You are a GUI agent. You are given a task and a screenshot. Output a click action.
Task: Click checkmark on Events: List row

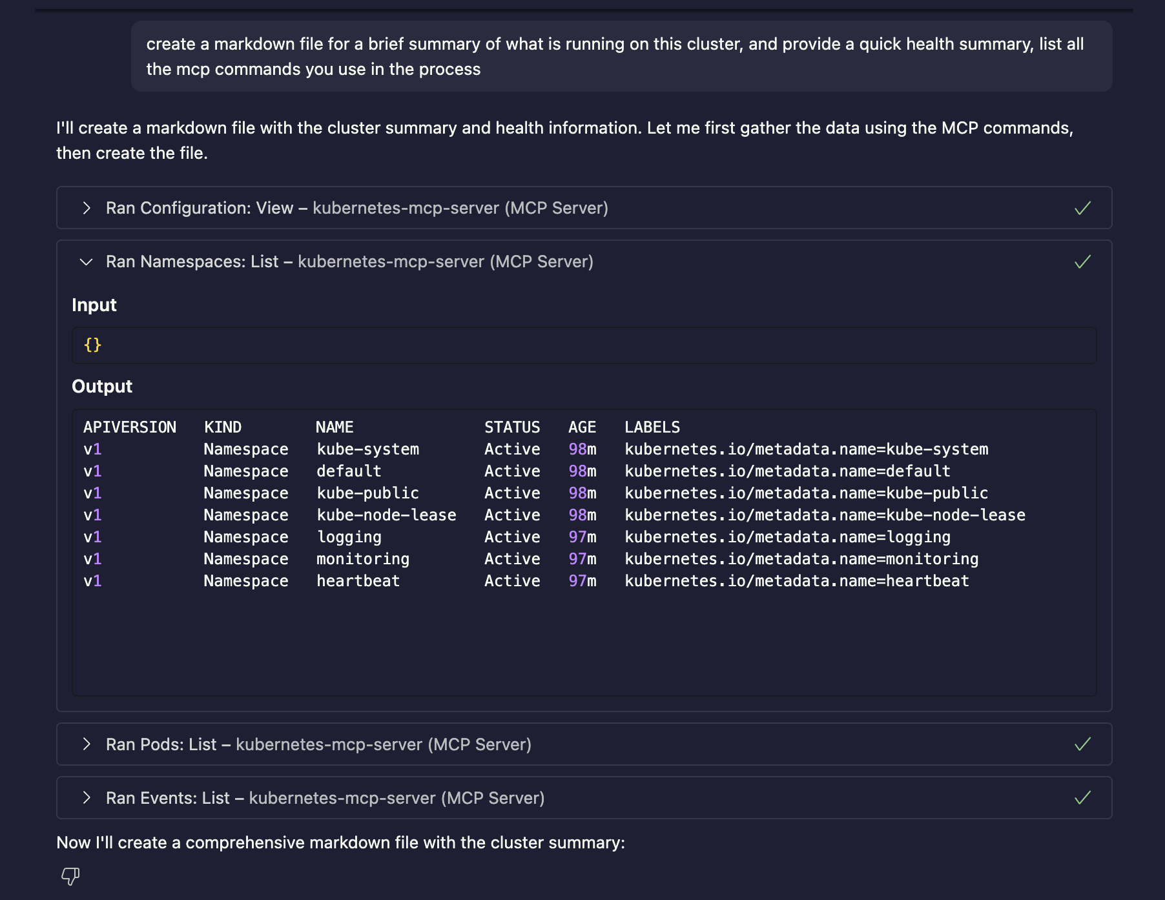click(1082, 798)
